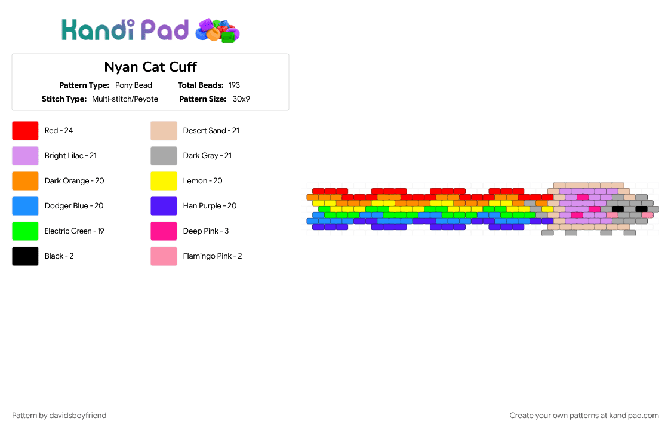The image size is (671, 430).
Task: Select the Desert Sand color swatch
Action: 164,131
